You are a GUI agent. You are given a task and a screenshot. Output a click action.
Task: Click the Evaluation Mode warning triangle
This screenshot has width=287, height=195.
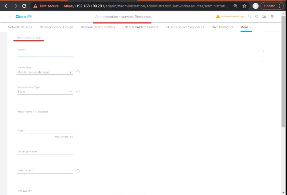click(218, 17)
